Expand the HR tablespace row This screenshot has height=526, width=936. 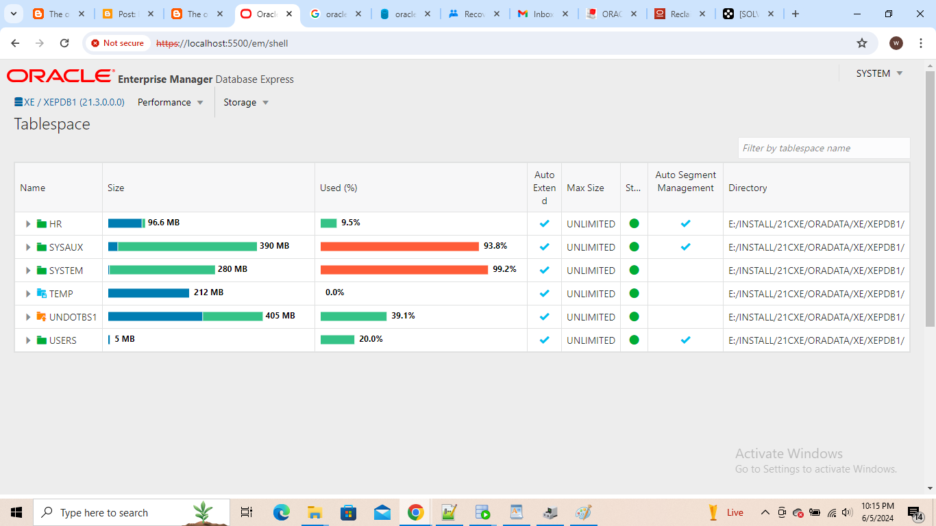28,224
